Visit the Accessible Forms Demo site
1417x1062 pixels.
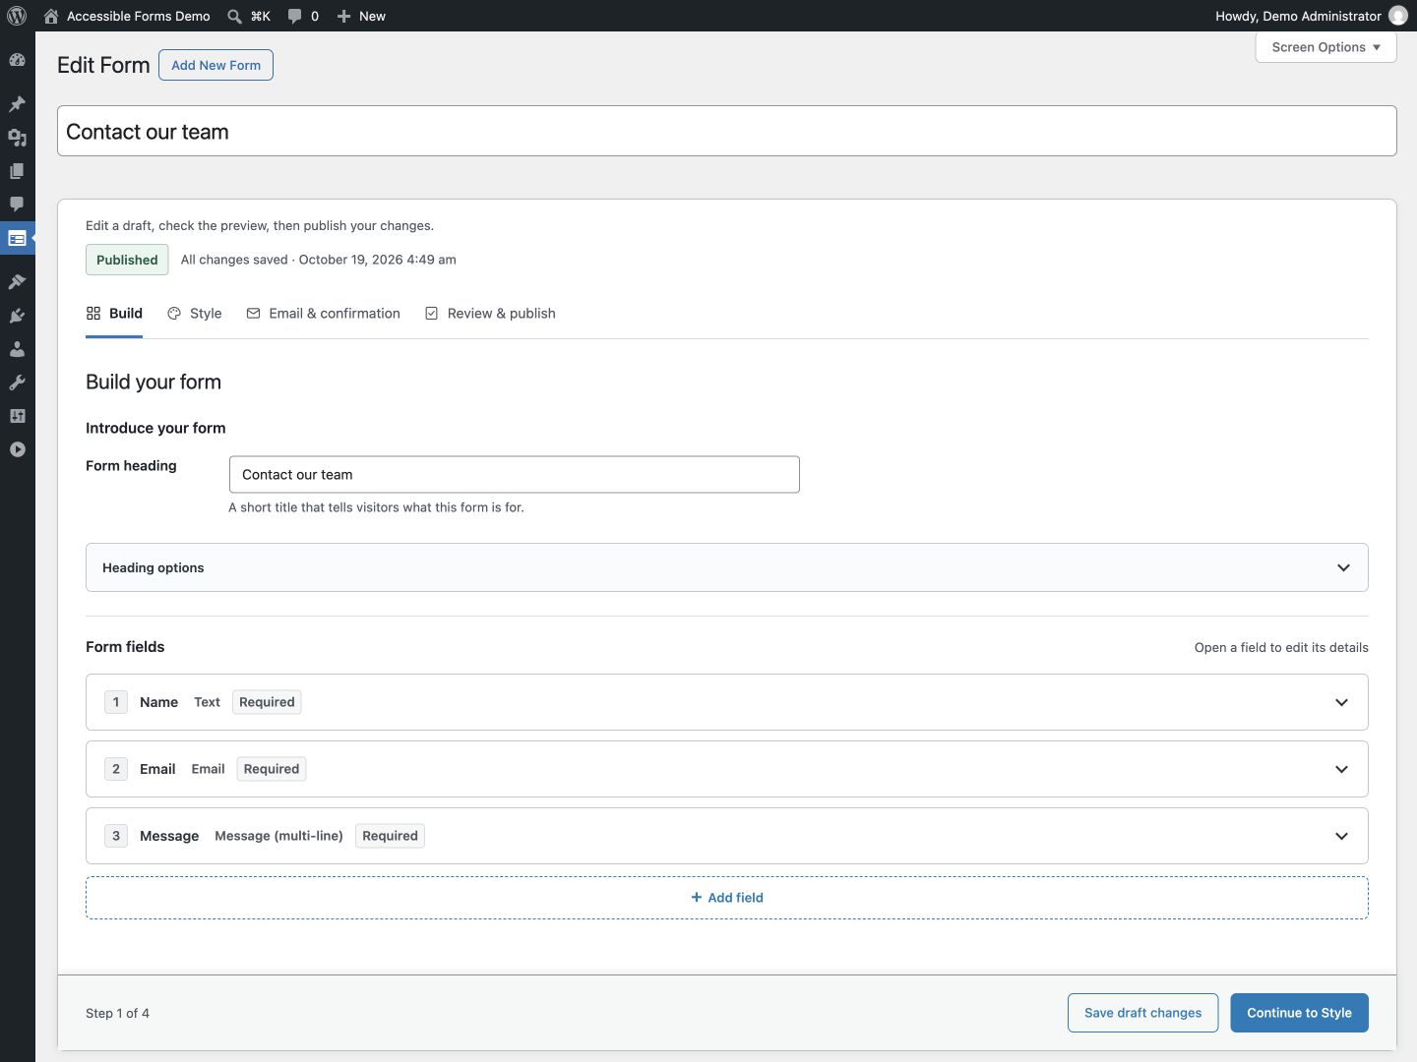pos(127,16)
